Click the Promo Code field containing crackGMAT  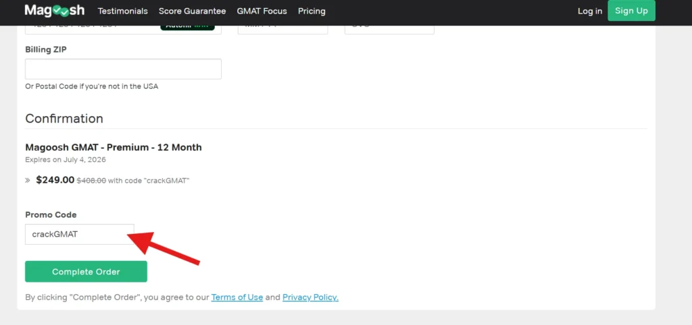[x=80, y=234]
